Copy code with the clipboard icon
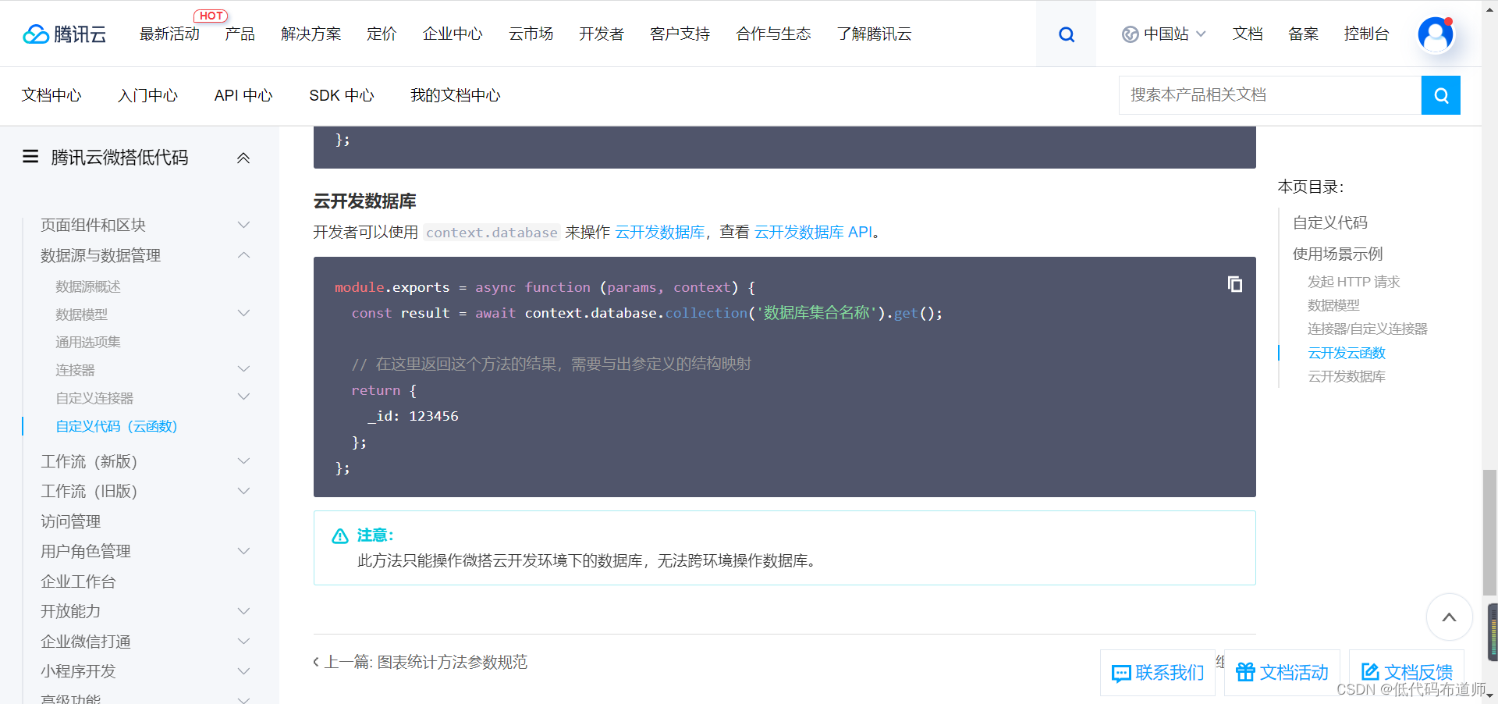 (1234, 284)
